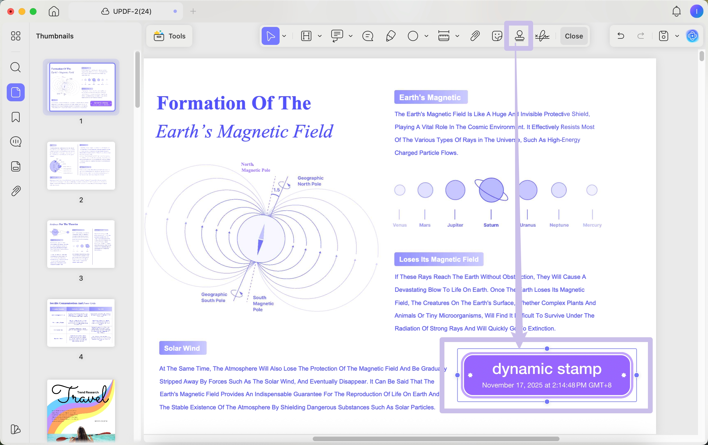Open the Page Organize panel
Viewport: 708px width, 445px height.
[x=15, y=166]
